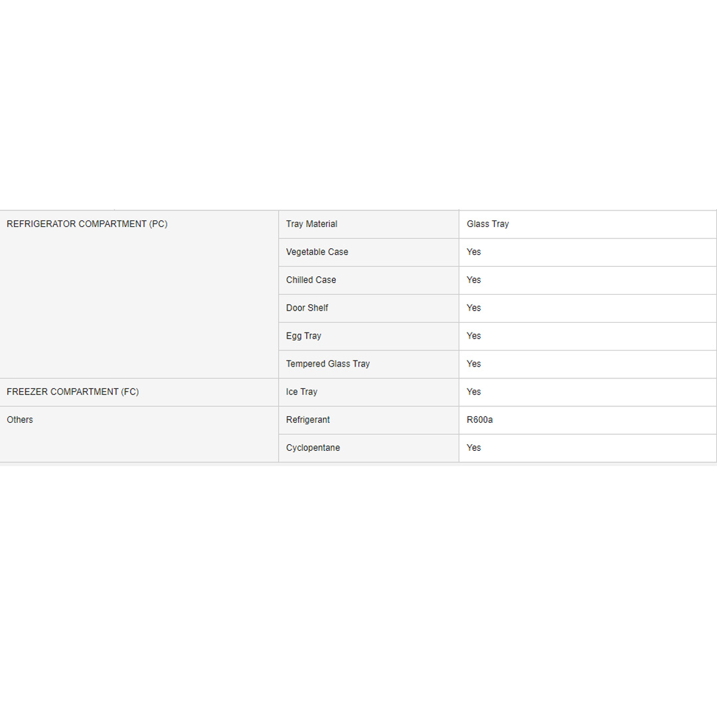This screenshot has height=717, width=717.
Task: Click the Yes value beside Egg Tray
Action: coord(473,336)
